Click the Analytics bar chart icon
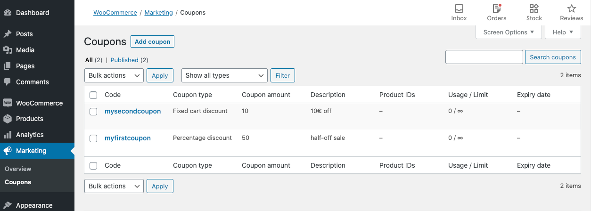 click(8, 135)
